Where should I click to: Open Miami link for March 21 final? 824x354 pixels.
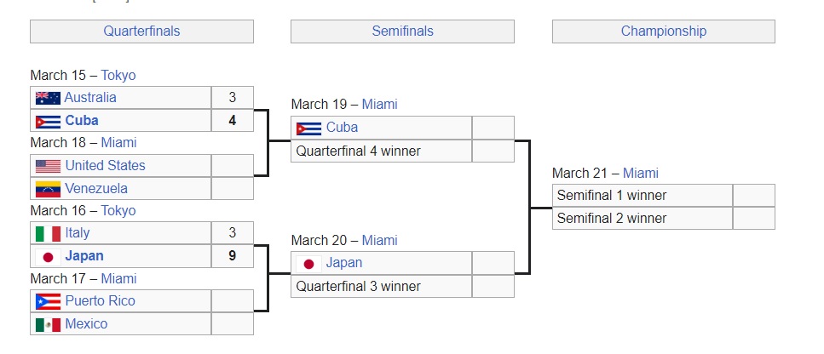(x=640, y=173)
